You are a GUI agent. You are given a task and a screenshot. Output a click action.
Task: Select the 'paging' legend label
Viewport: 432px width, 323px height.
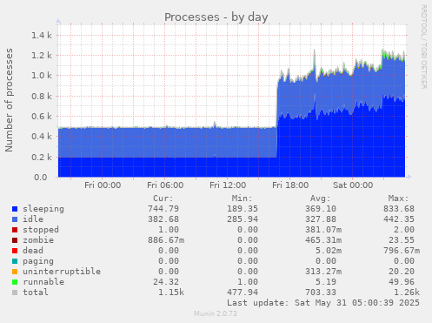(x=38, y=261)
